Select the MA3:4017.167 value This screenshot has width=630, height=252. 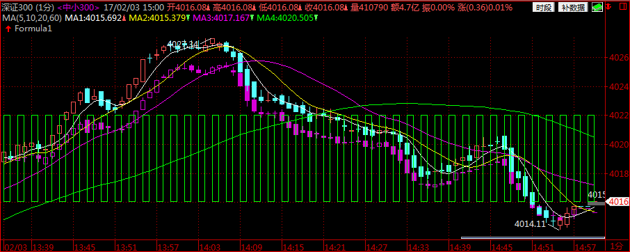pyautogui.click(x=221, y=17)
